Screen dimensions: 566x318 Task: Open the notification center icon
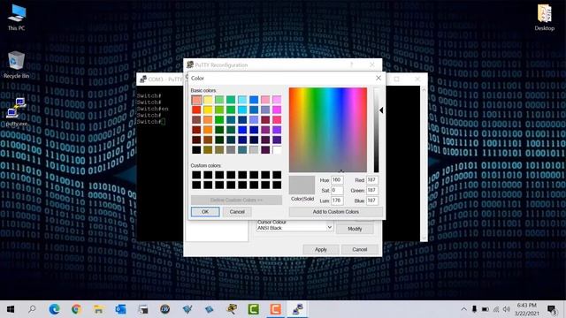click(552, 309)
